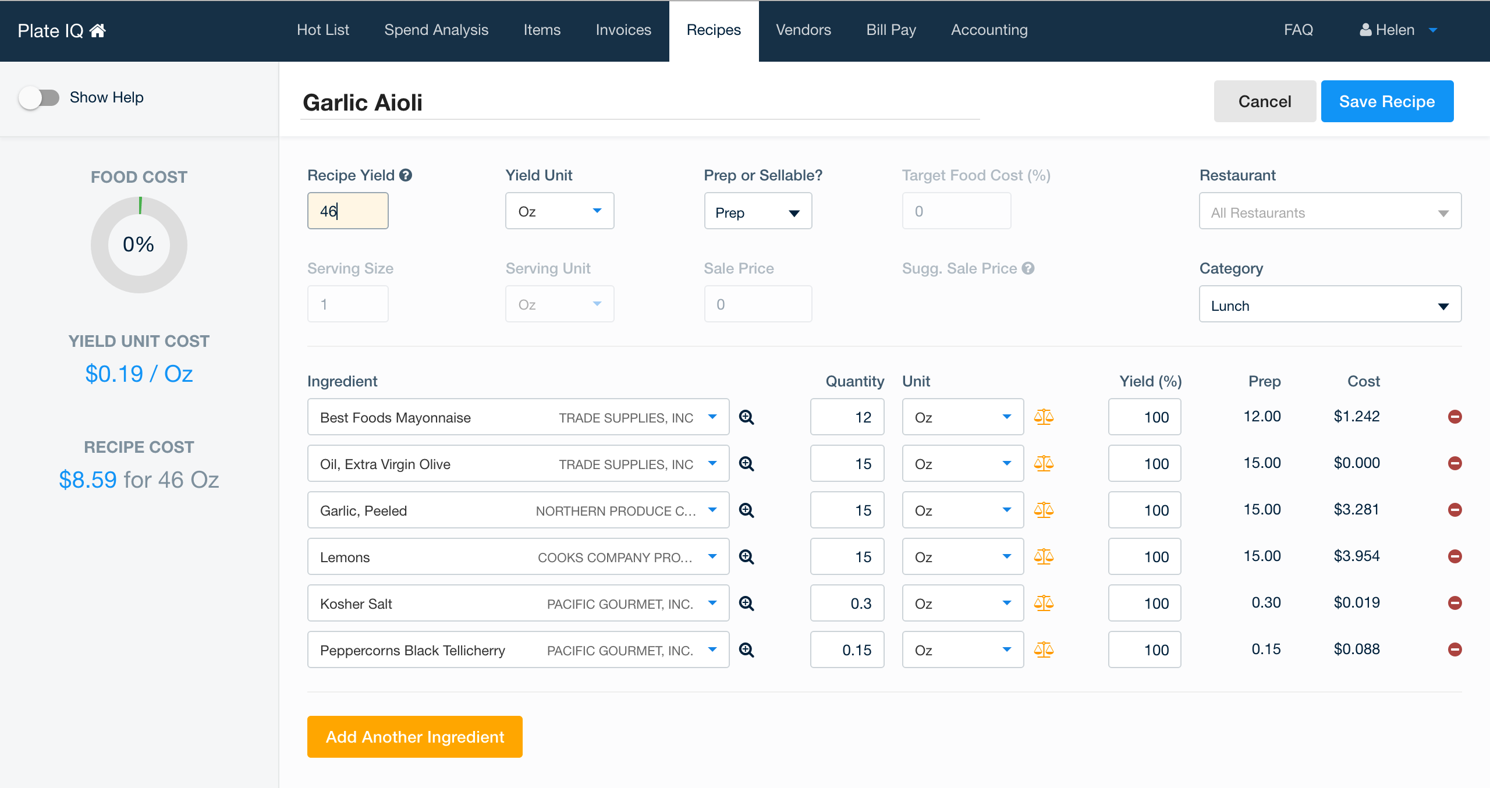Open the Helen user menu

(1397, 30)
